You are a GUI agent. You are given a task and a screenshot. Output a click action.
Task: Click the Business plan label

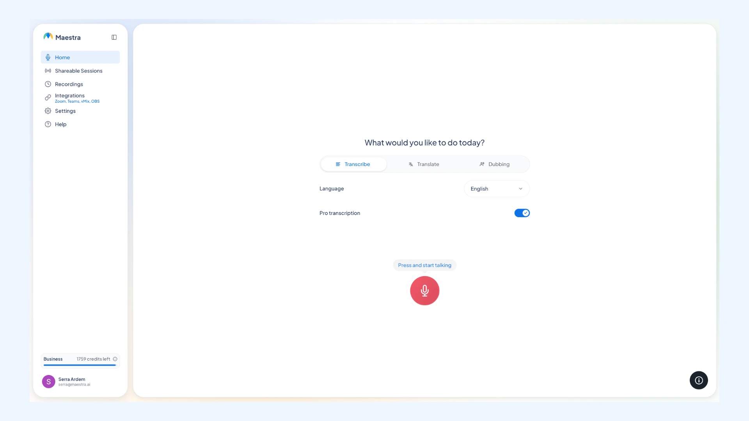[x=53, y=359]
